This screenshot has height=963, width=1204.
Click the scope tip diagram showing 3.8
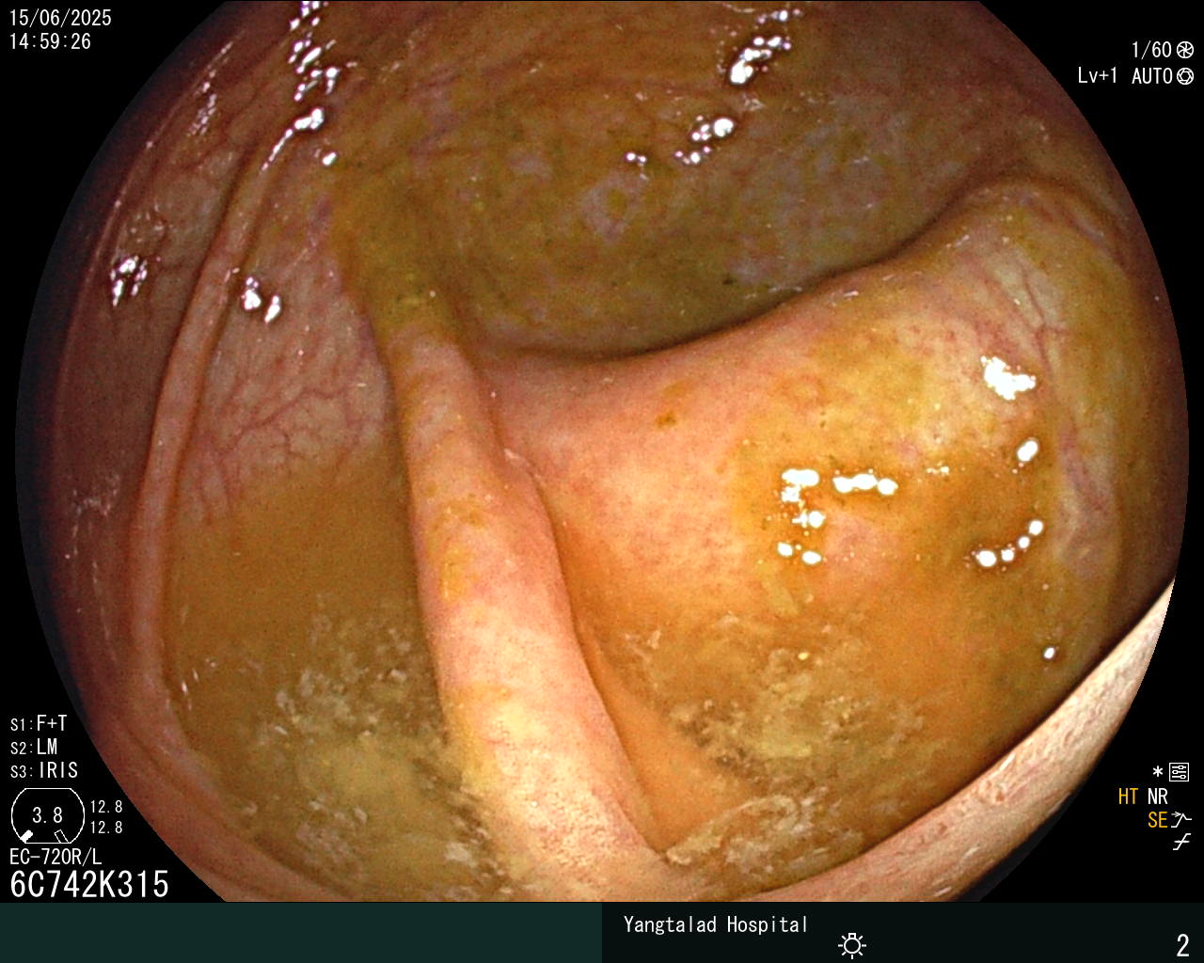pyautogui.click(x=48, y=815)
